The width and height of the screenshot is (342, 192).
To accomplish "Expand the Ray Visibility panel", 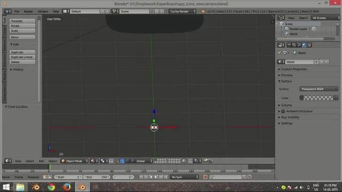I will pos(290,117).
